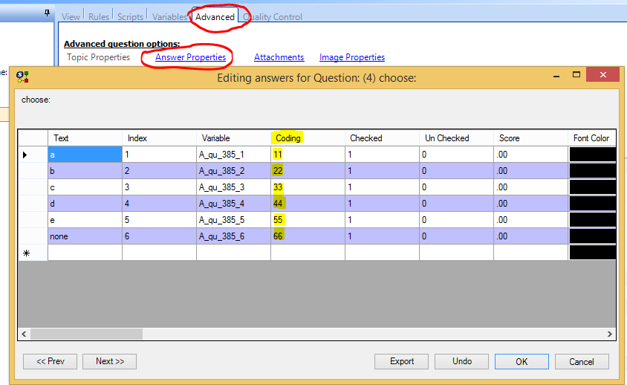Select variable cell A_qu_385_3
The image size is (627, 385).
coord(233,187)
